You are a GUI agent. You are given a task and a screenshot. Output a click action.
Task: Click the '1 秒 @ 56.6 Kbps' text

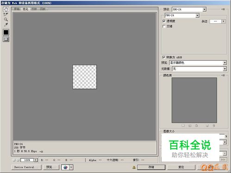pos(25,151)
